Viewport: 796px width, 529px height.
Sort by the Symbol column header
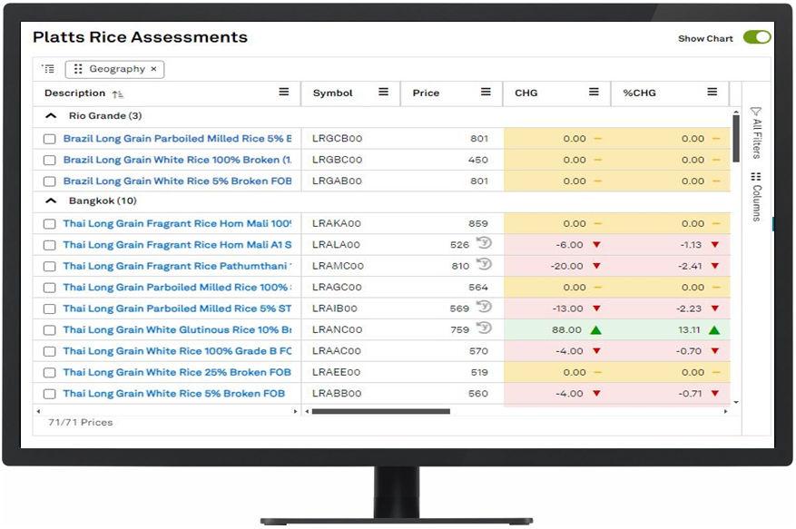click(332, 93)
